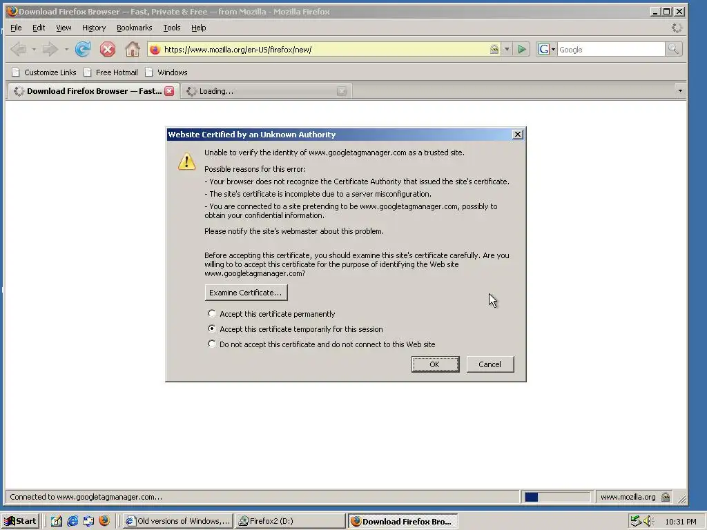Open the File menu
This screenshot has width=707, height=530.
click(x=16, y=28)
